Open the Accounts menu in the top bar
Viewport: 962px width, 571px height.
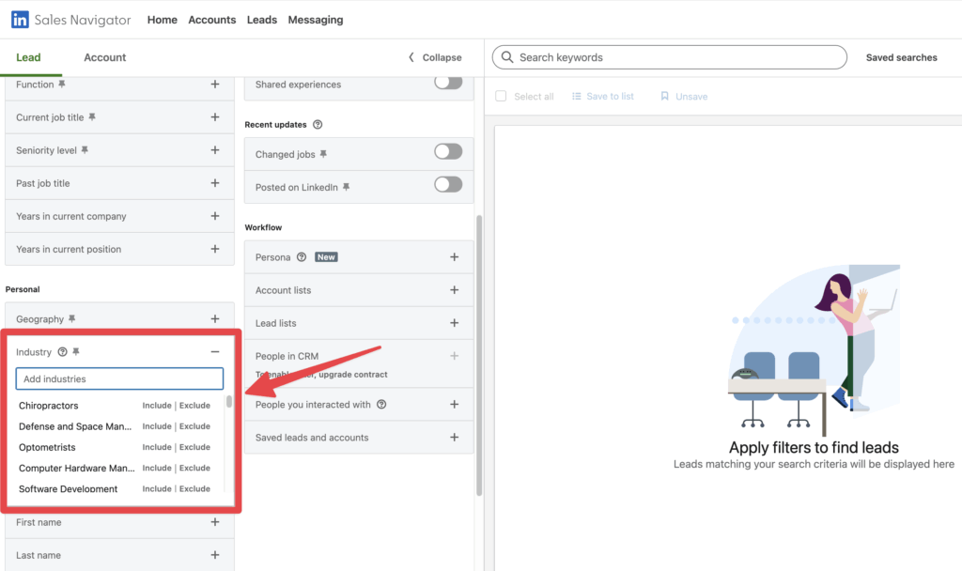211,19
